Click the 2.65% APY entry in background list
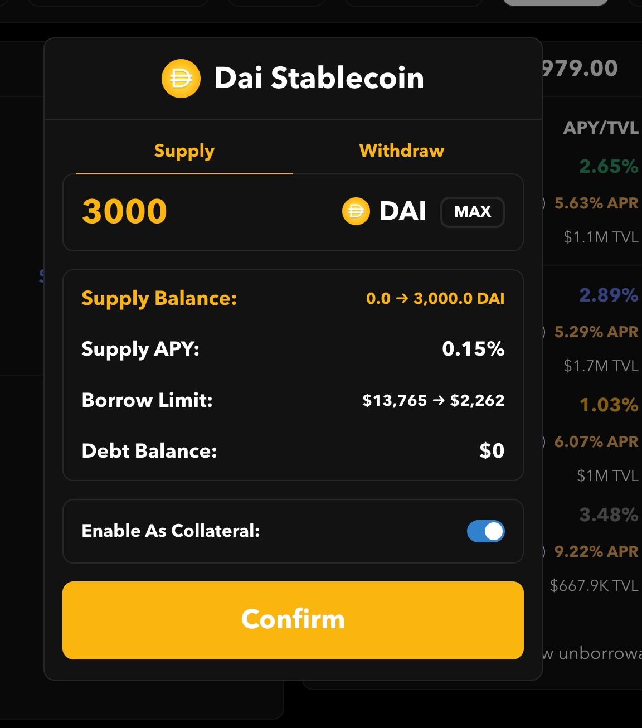642x728 pixels. tap(608, 166)
